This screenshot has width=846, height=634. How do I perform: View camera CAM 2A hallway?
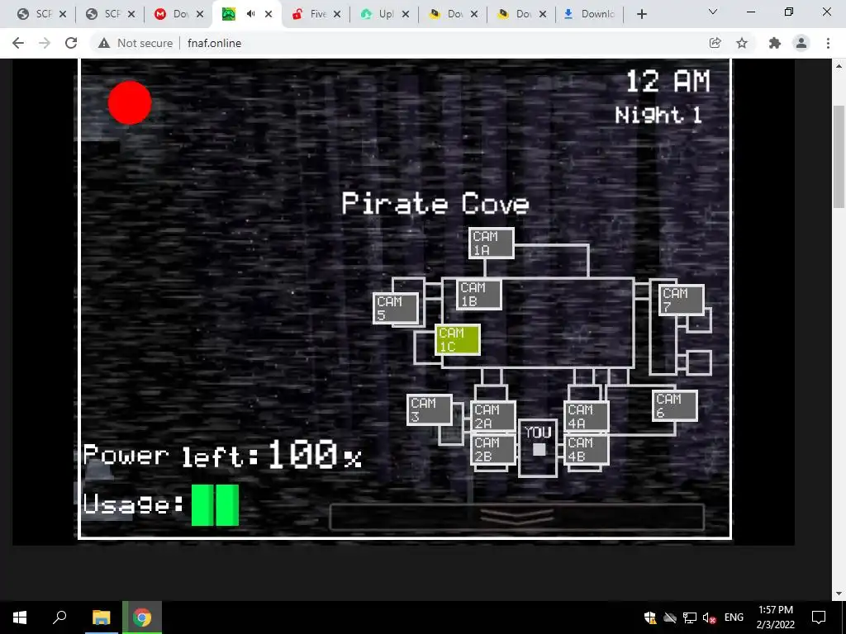[493, 416]
